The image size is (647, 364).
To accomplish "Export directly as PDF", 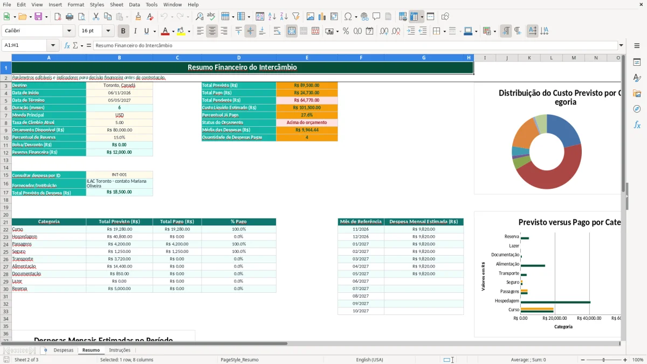I will click(x=58, y=17).
